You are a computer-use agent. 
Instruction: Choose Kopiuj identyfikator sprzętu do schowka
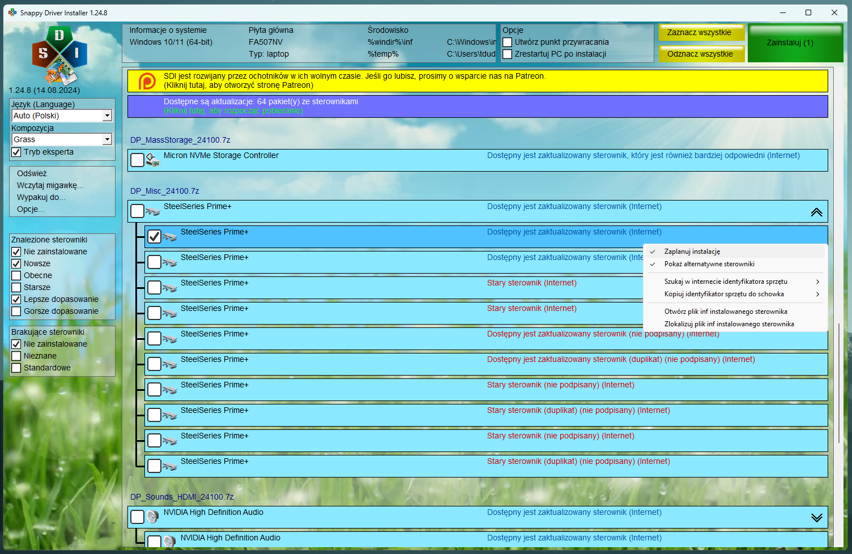point(724,294)
